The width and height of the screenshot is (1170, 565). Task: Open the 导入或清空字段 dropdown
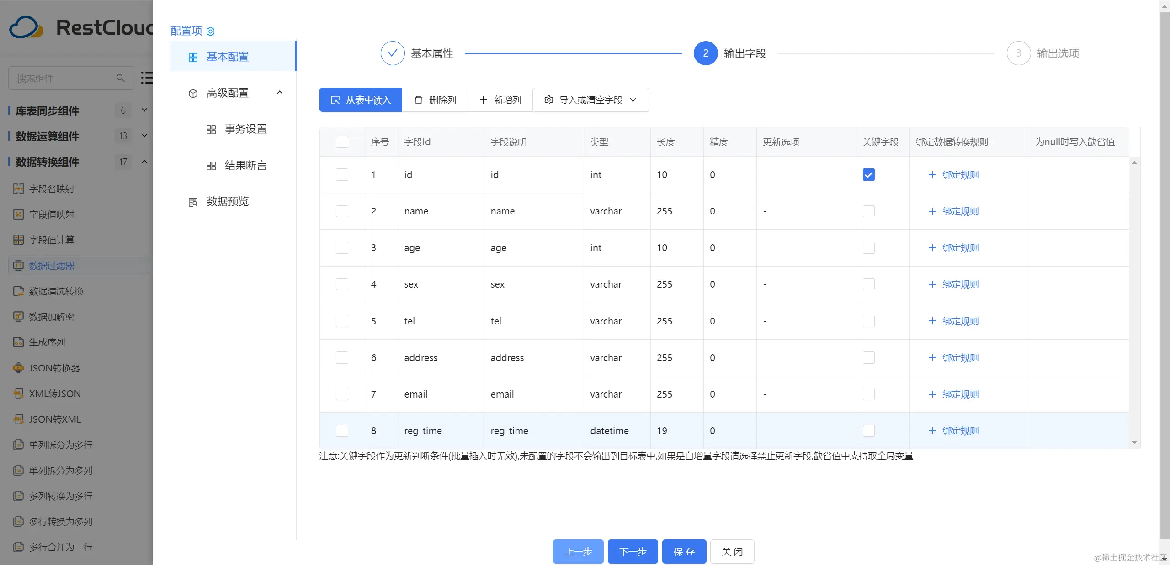coord(590,100)
